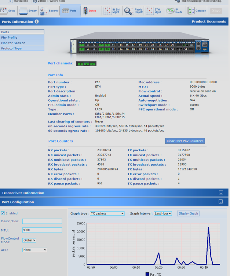Open the Gateway arrows icon
Viewport: 230px width, 276px height.
(x=191, y=11)
